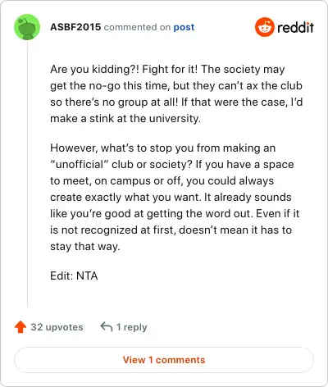
Task: Open the 1 reply label
Action: (132, 327)
